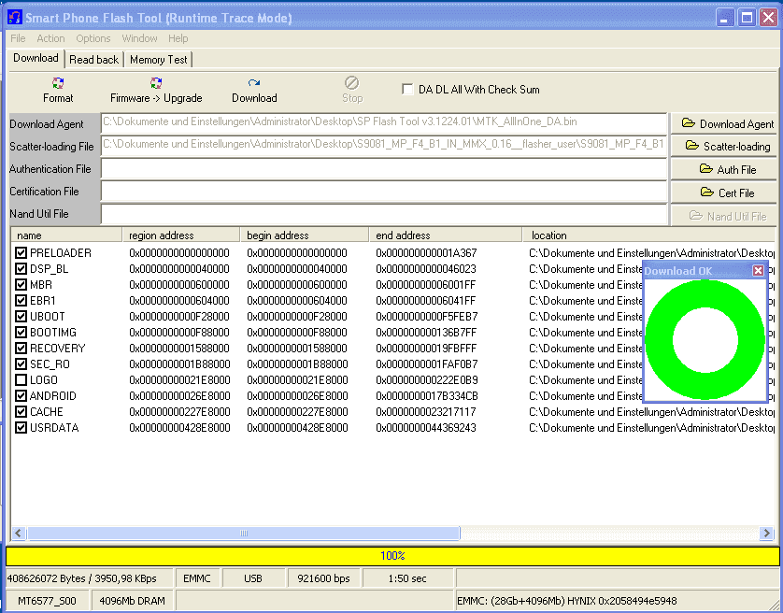Start flashing with the Download toolbar icon
783x613 pixels.
(x=254, y=83)
